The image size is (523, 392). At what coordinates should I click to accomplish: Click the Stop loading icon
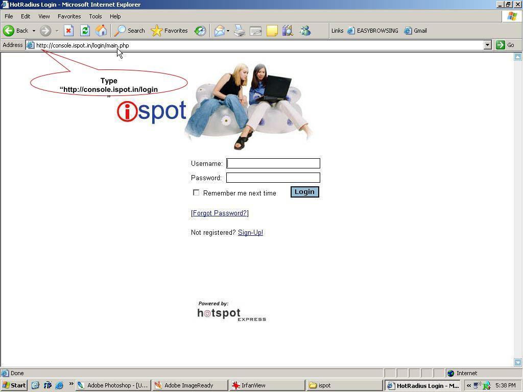pyautogui.click(x=68, y=31)
